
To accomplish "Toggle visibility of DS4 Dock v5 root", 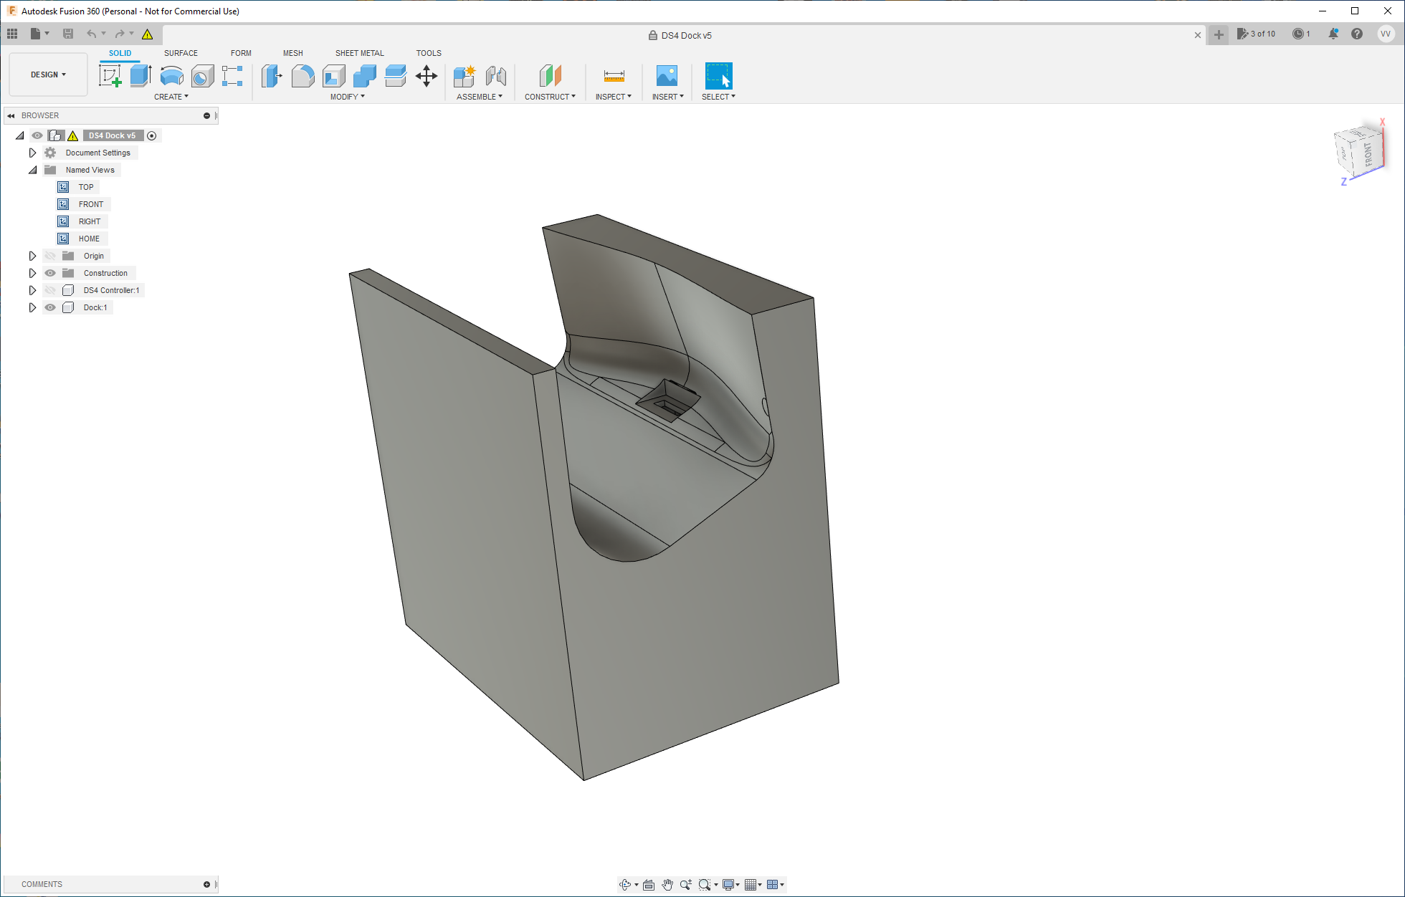I will tap(37, 135).
